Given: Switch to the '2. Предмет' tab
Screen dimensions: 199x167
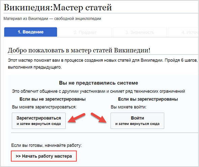Looking at the screenshot, I should coord(85,32).
